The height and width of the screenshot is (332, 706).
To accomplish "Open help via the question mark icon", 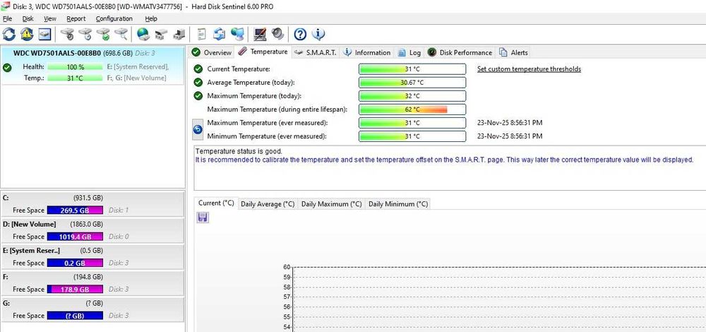I will coord(300,34).
